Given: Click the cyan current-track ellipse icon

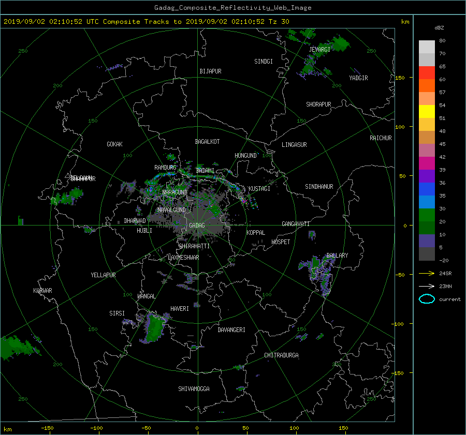Looking at the screenshot, I should [427, 299].
